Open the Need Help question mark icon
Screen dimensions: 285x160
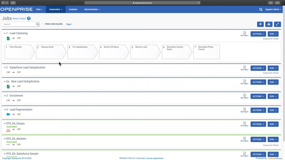29,19
